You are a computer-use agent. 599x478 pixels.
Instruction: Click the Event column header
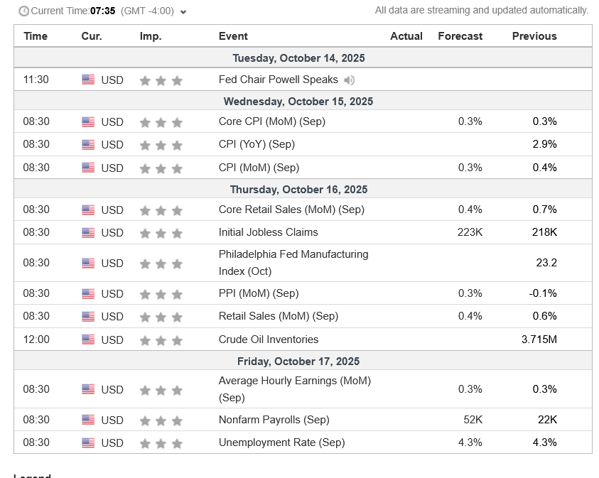(233, 36)
